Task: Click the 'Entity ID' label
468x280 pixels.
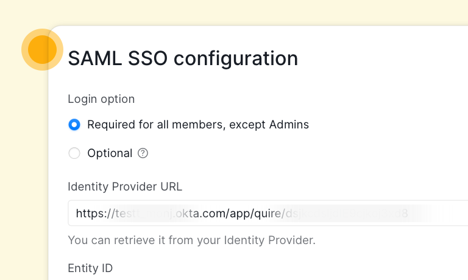Action: [x=90, y=268]
